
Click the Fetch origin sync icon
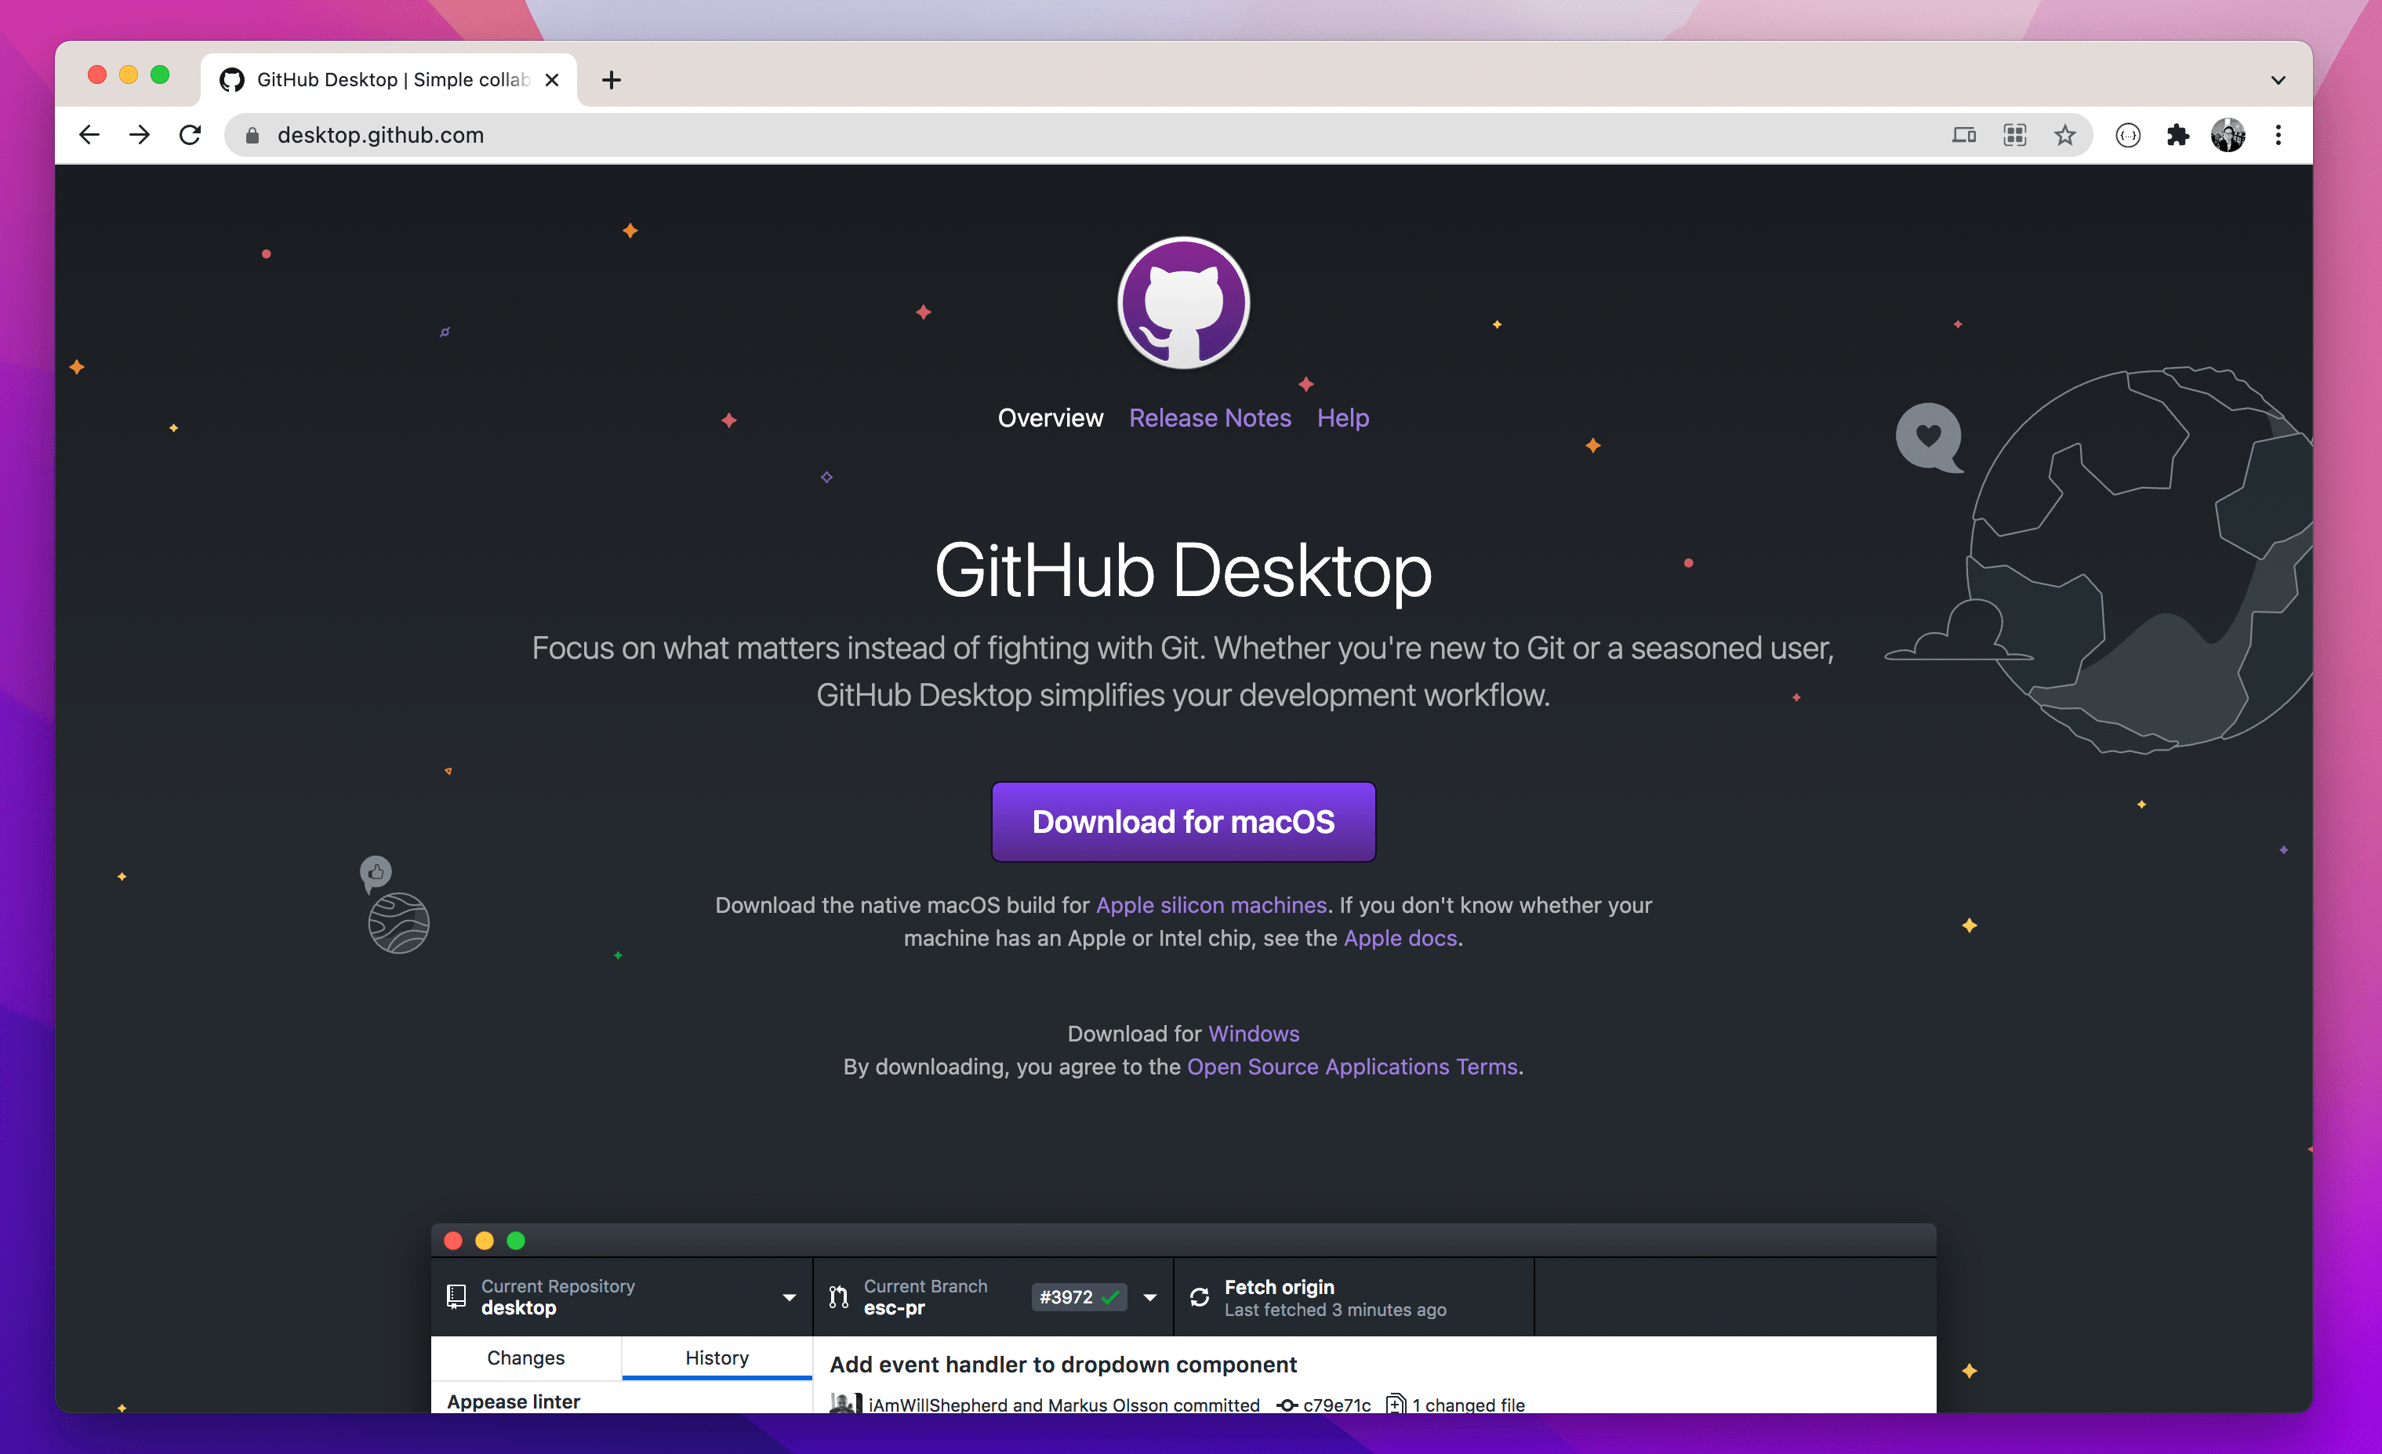click(x=1201, y=1297)
